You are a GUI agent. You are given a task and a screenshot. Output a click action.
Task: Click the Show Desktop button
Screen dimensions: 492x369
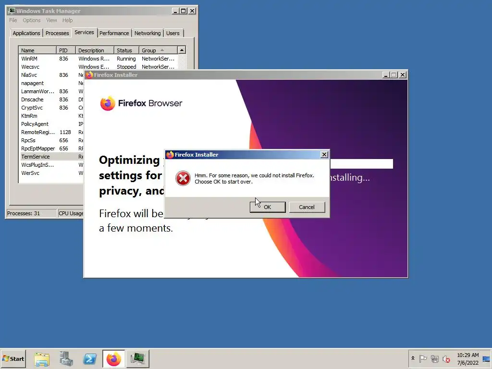[487, 359]
